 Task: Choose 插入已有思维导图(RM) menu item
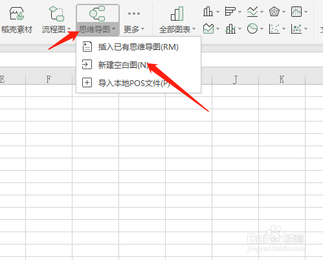(139, 47)
